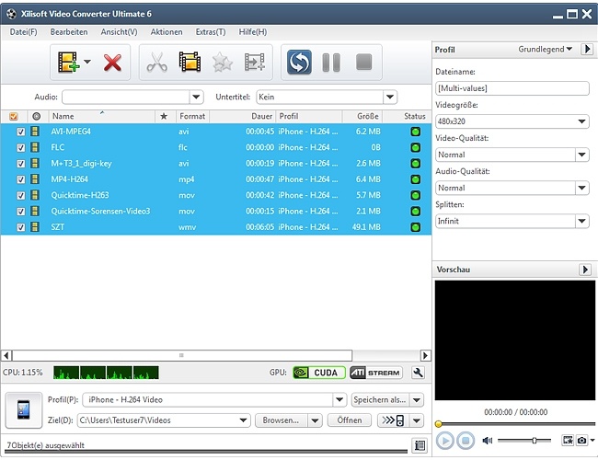Open GPU settings with wrench icon

coord(418,373)
